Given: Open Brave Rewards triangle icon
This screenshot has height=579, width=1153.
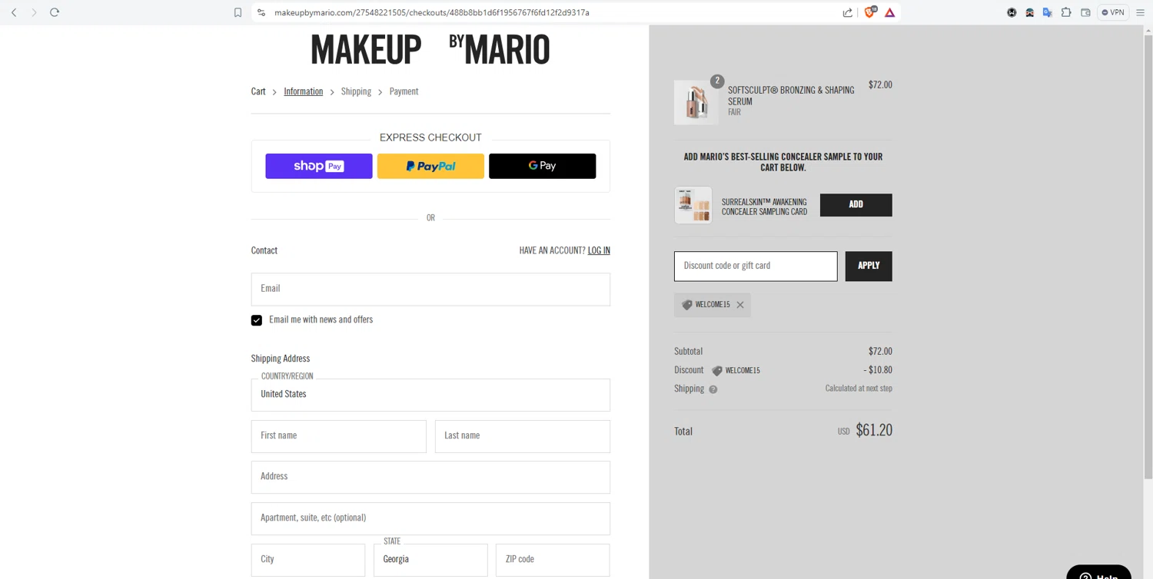Looking at the screenshot, I should 889,12.
